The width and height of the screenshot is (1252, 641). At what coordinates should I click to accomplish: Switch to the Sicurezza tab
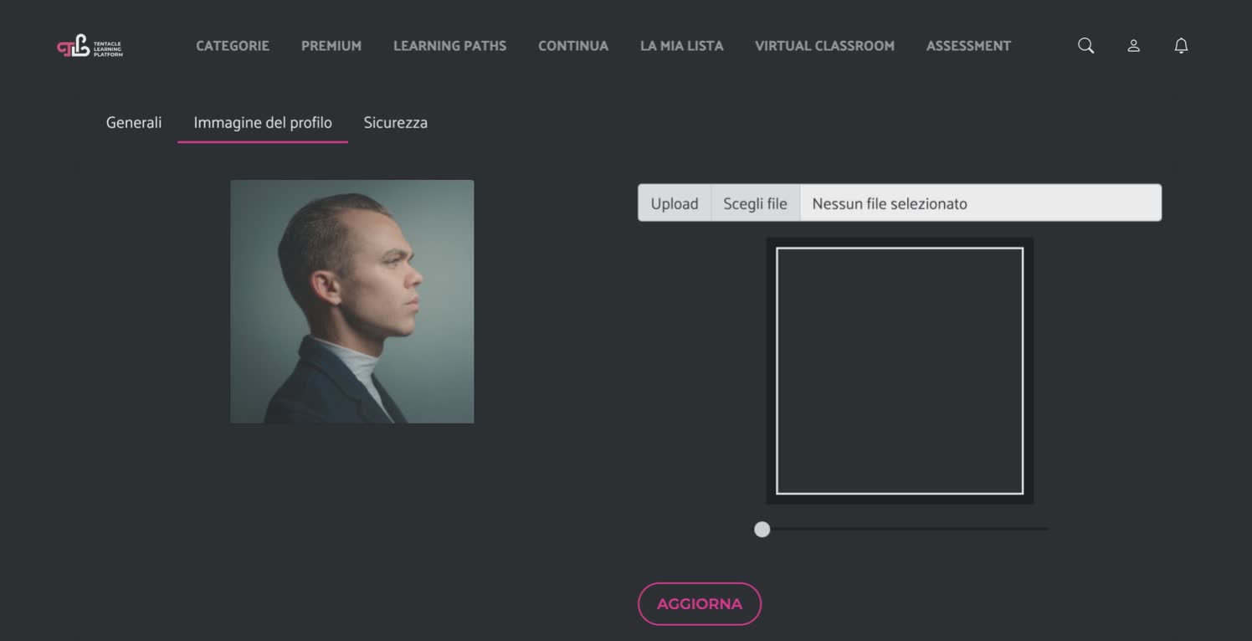click(x=395, y=123)
